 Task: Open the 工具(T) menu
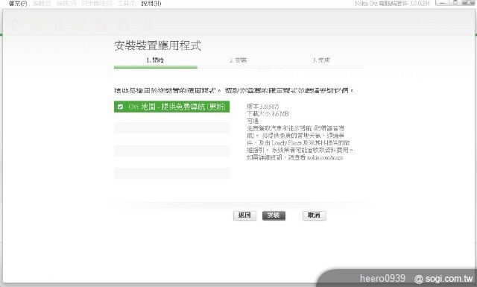[x=127, y=4]
